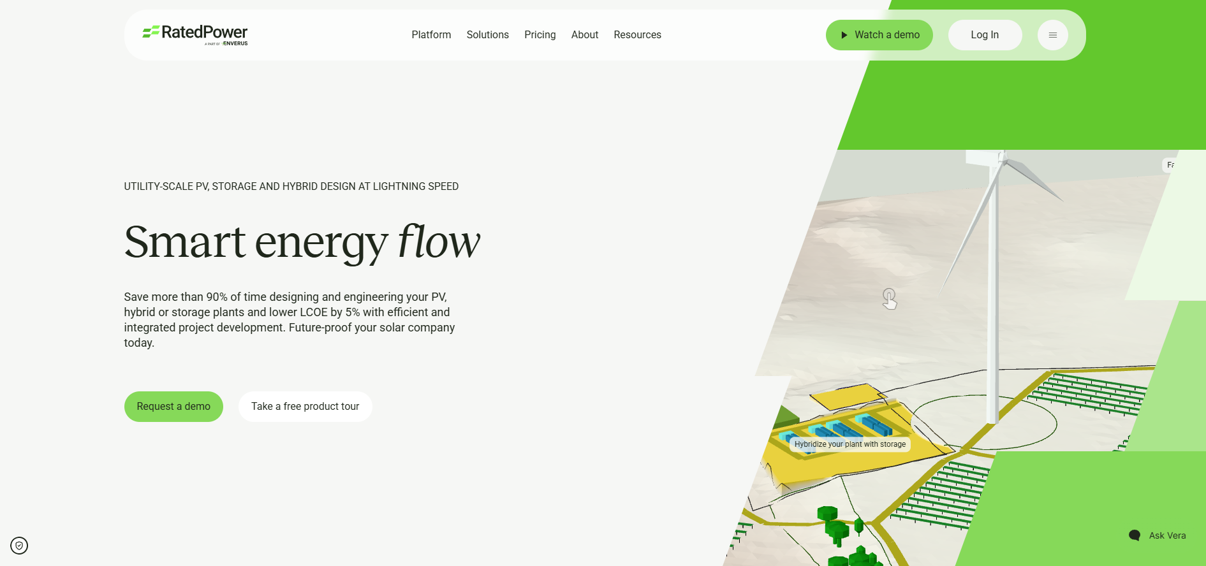Open the hamburger menu icon
Screen dimensions: 1206x566
[x=1052, y=35]
